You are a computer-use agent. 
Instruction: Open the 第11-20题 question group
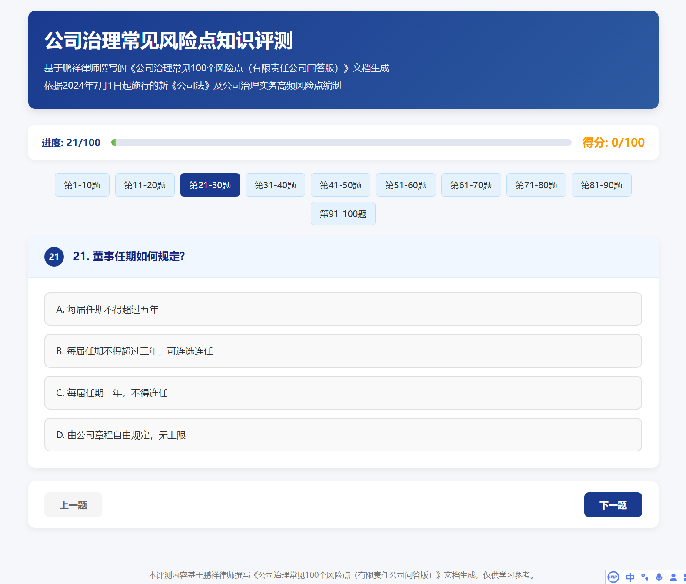145,185
